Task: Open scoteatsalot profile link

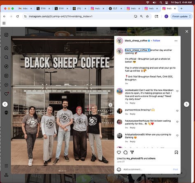Action: (x=132, y=90)
